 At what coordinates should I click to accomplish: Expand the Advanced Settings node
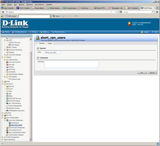pyautogui.click(x=5, y=55)
